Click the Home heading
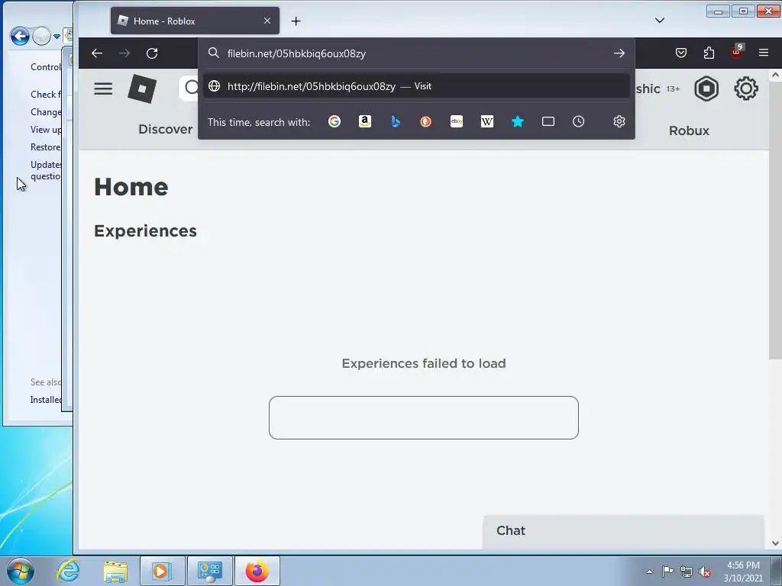782x586 pixels. point(131,187)
